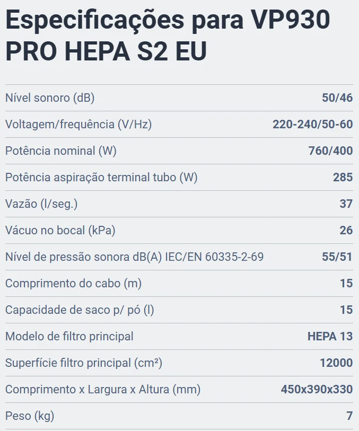
Task: Select Superfície filtro principal (cm²) label
Action: pos(84,363)
